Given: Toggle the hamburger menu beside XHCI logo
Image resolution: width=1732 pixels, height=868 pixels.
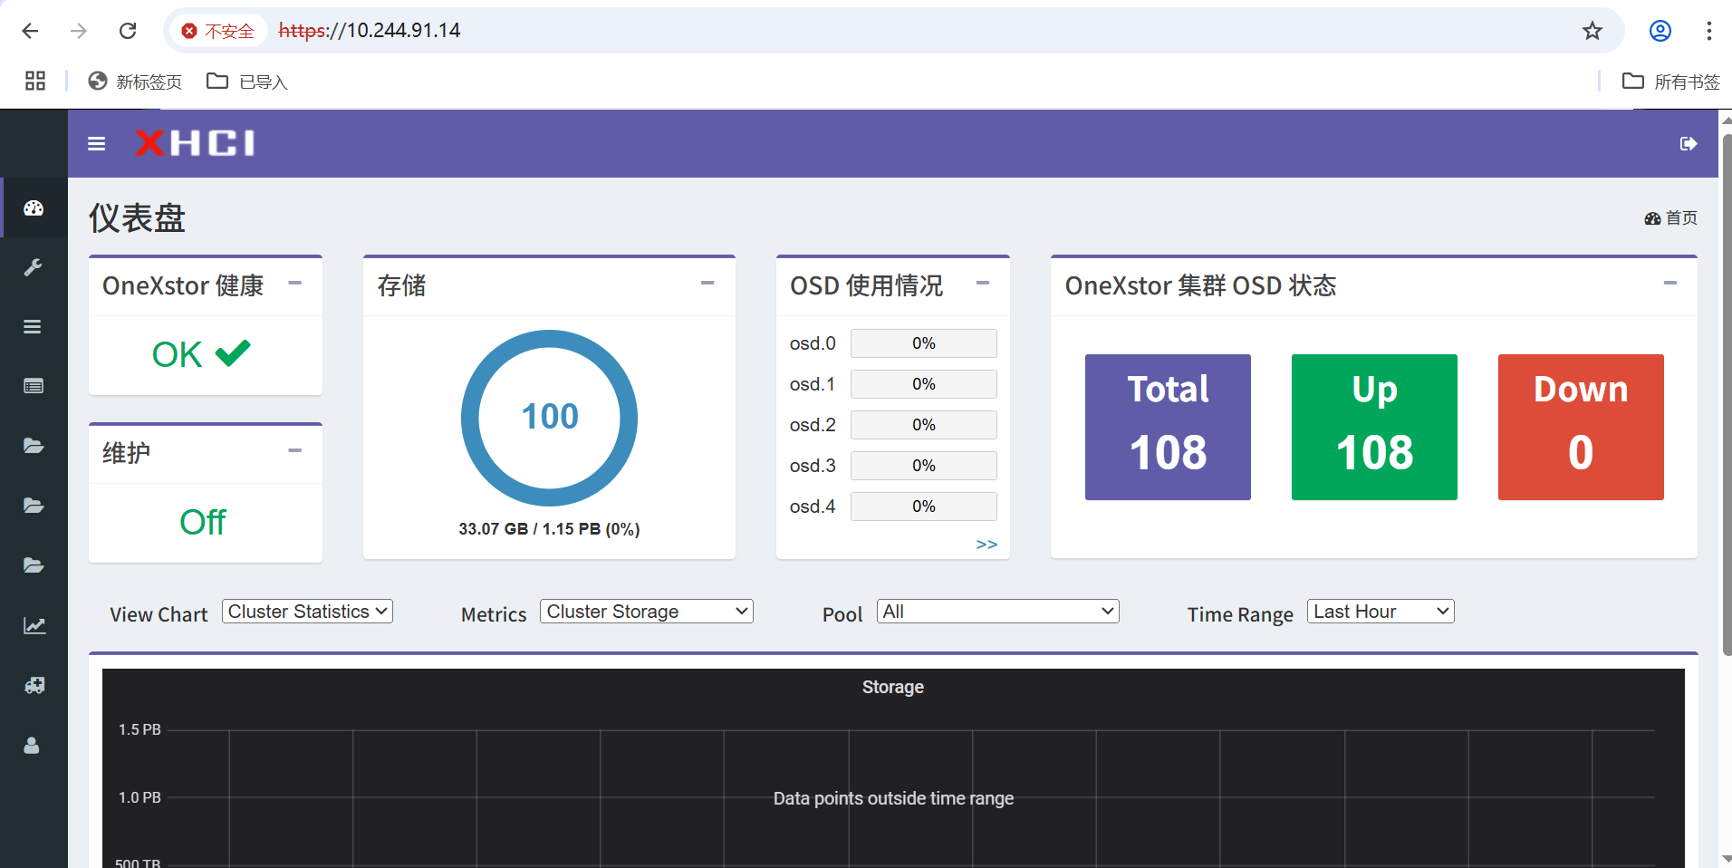Looking at the screenshot, I should 96,143.
